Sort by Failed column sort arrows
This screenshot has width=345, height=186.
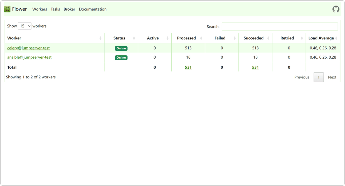click(235, 38)
